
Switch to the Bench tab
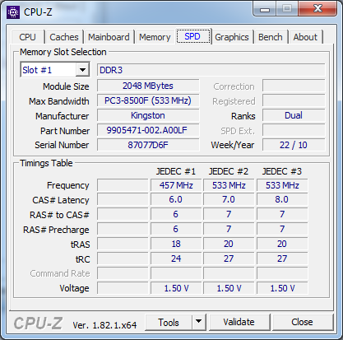pos(270,37)
